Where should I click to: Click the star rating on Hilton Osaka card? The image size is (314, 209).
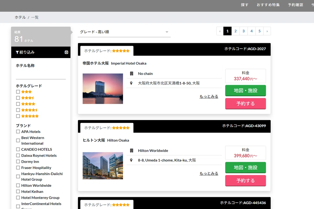[x=121, y=128]
